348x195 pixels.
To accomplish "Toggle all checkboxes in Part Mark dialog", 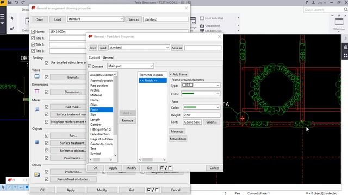I will point(166,168).
